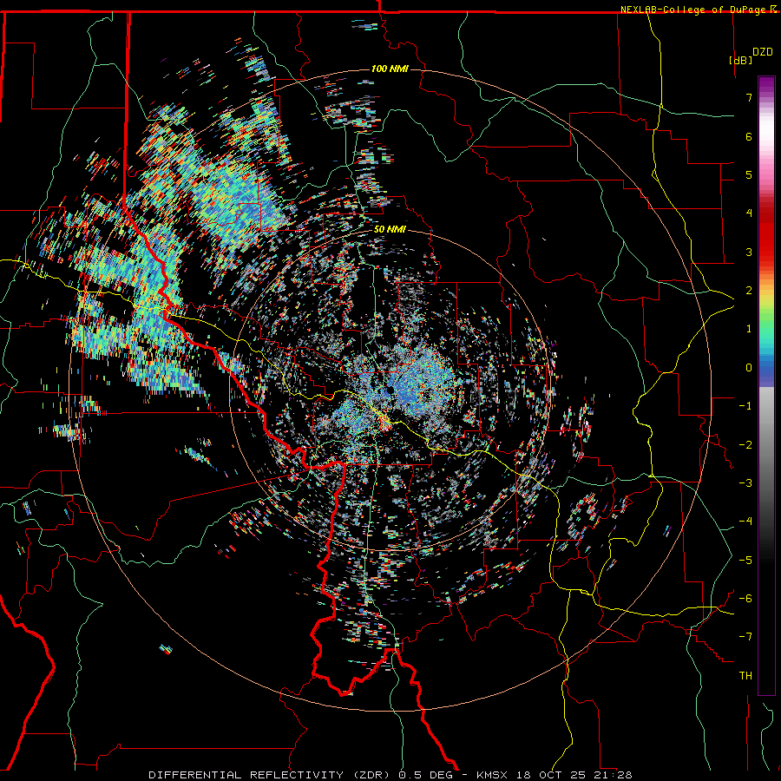Select the -2 value on color scale
The image size is (781, 781).
click(x=745, y=445)
